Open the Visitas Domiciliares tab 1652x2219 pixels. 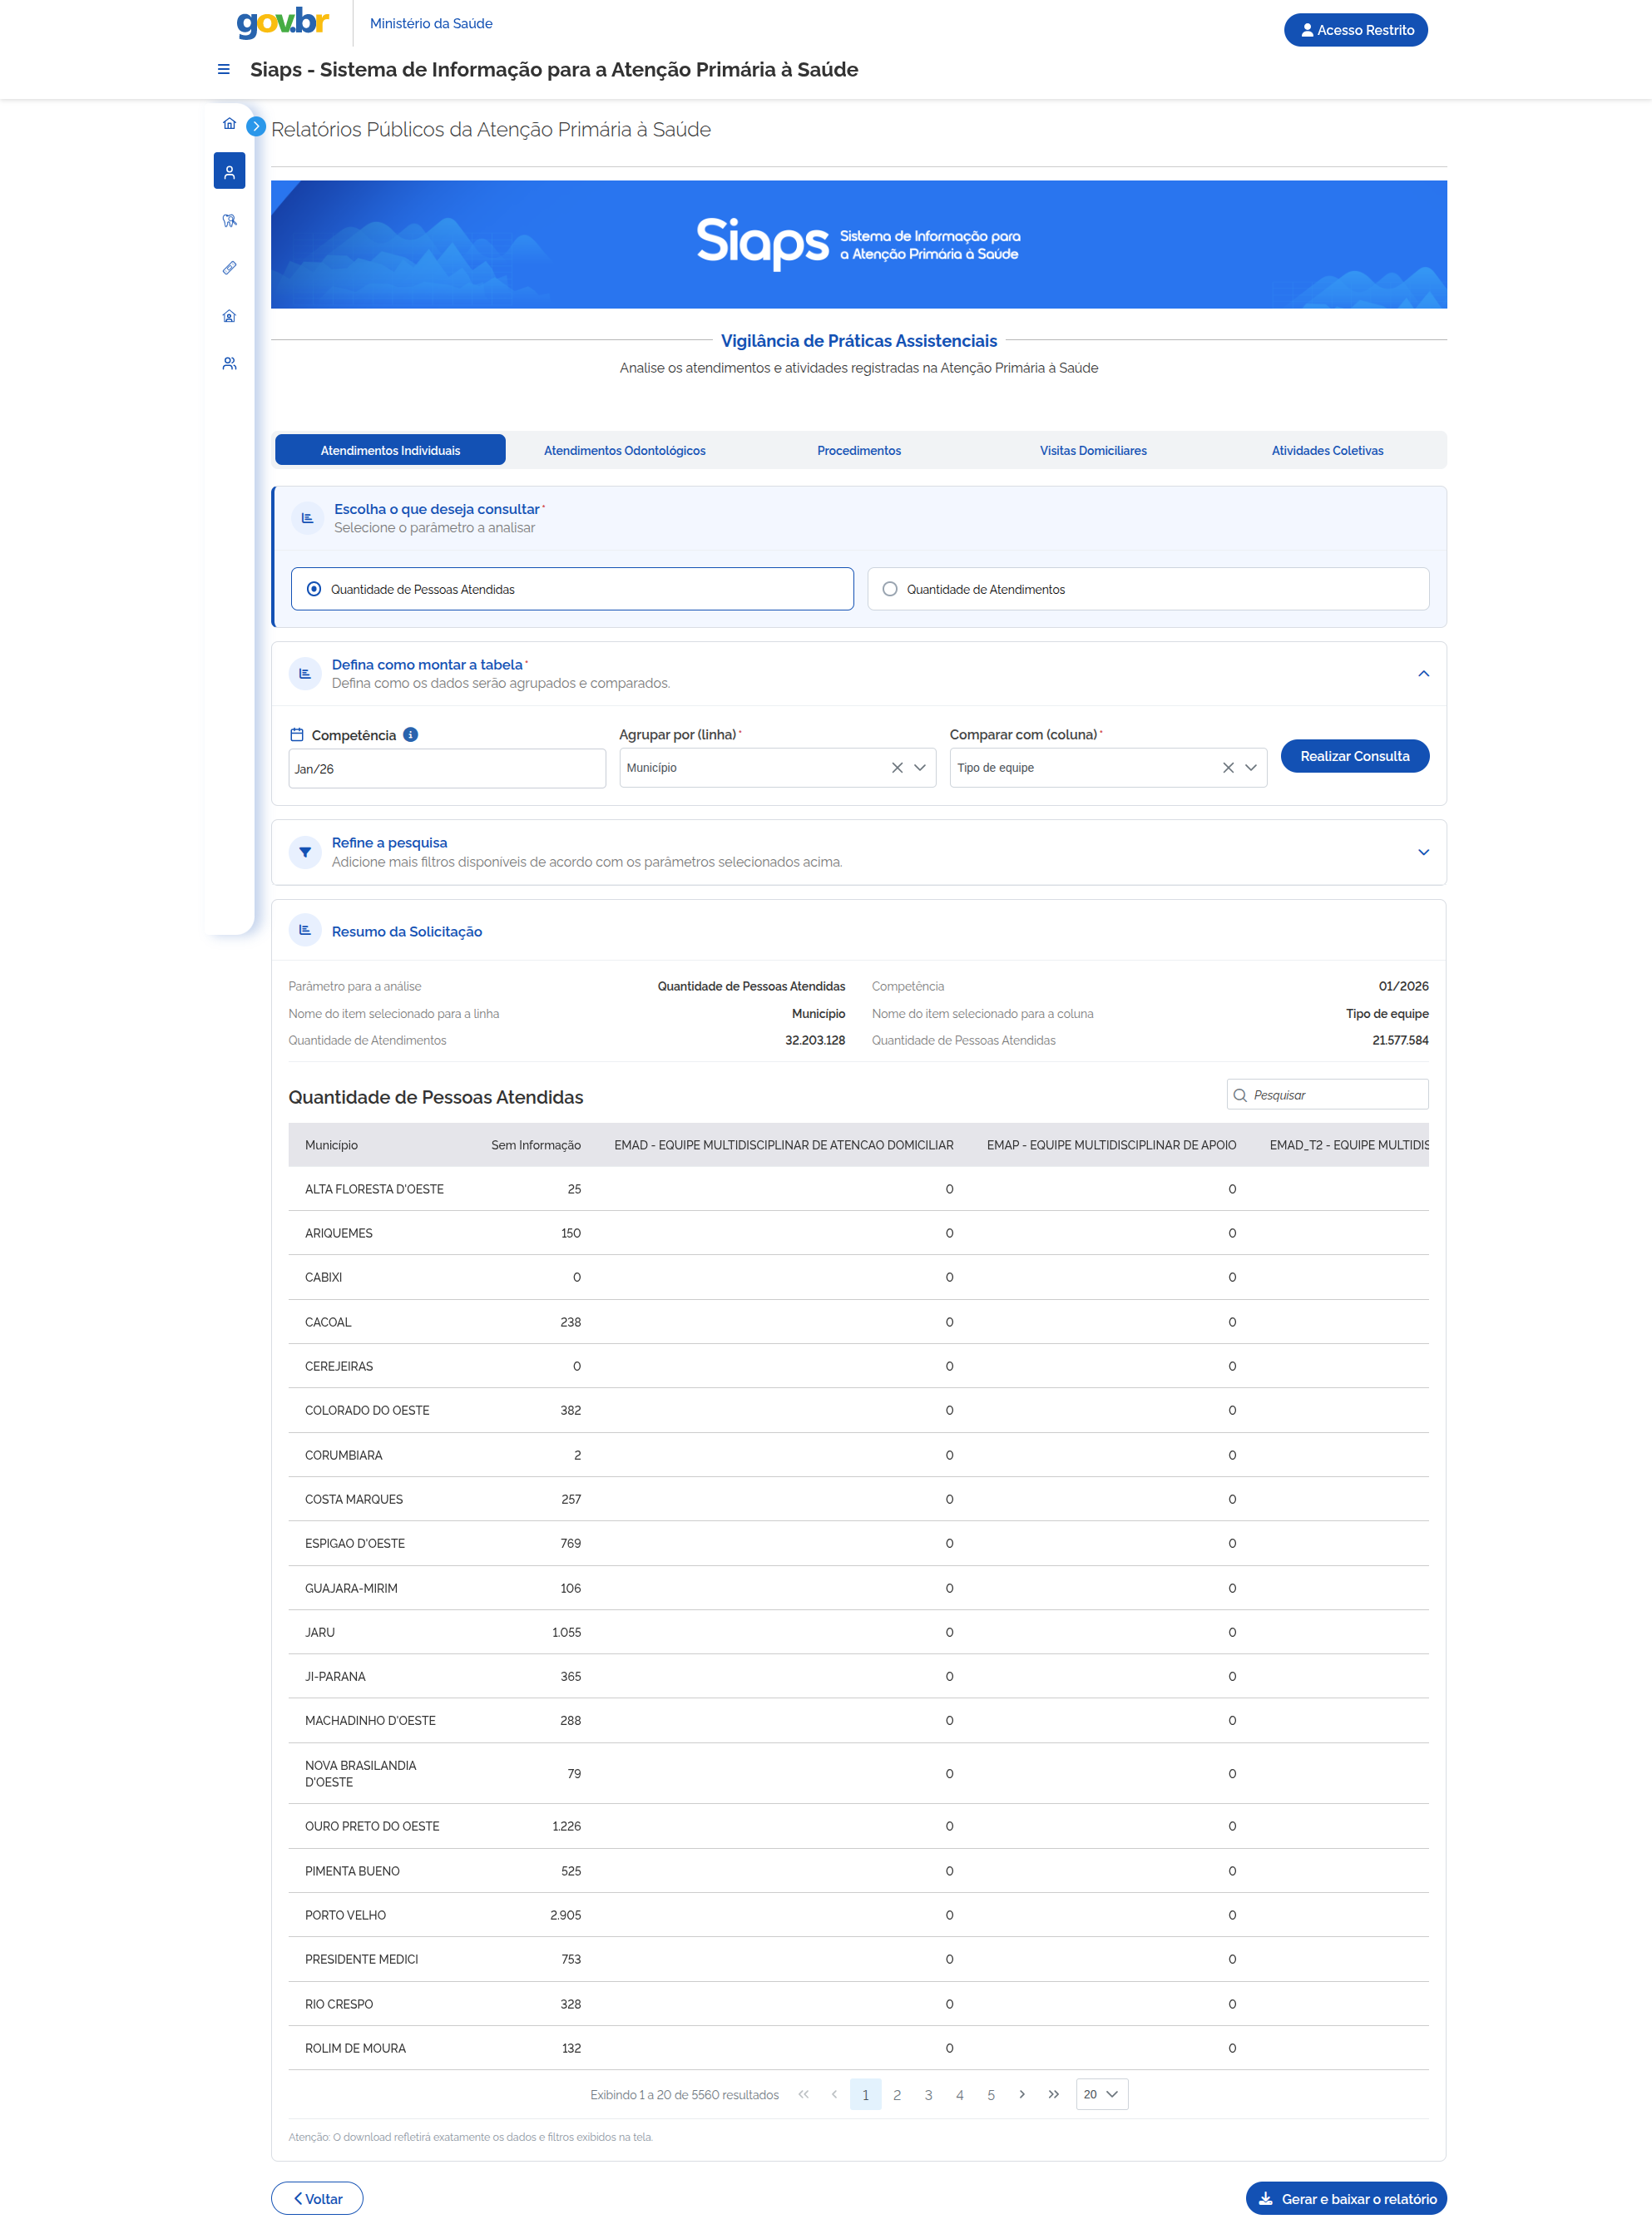(x=1093, y=451)
